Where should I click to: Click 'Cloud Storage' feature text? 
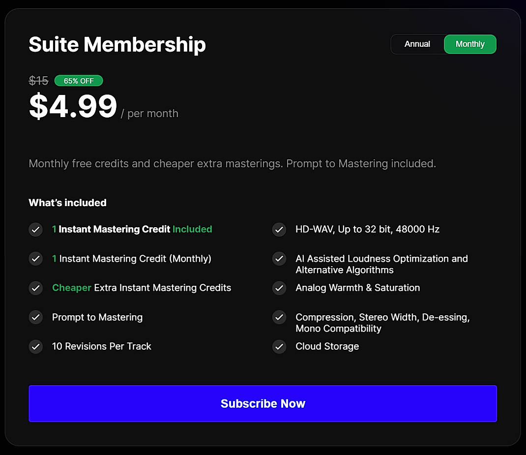[327, 346]
